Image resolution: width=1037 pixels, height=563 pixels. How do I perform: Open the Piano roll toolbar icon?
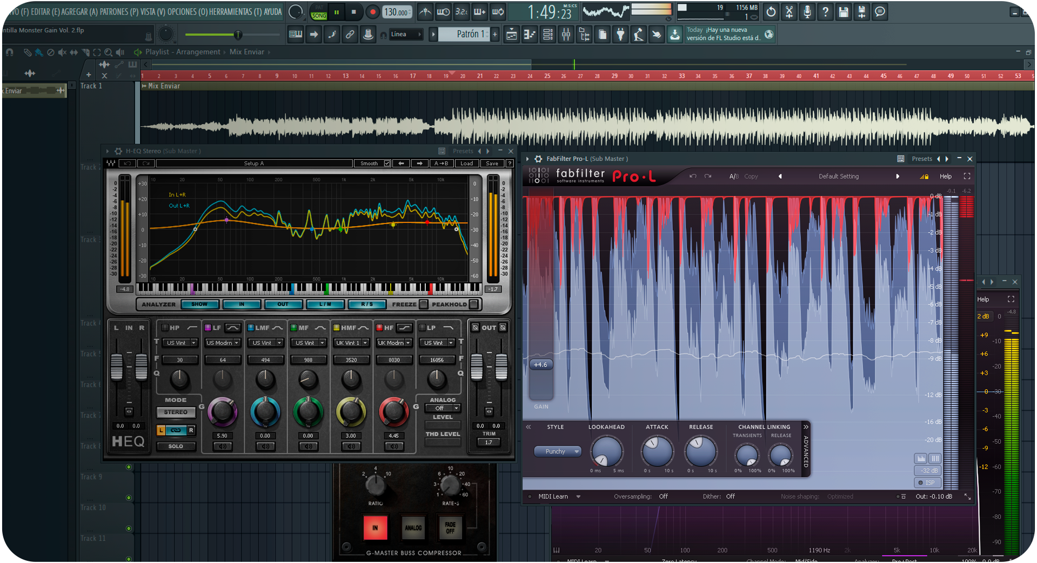(x=530, y=35)
